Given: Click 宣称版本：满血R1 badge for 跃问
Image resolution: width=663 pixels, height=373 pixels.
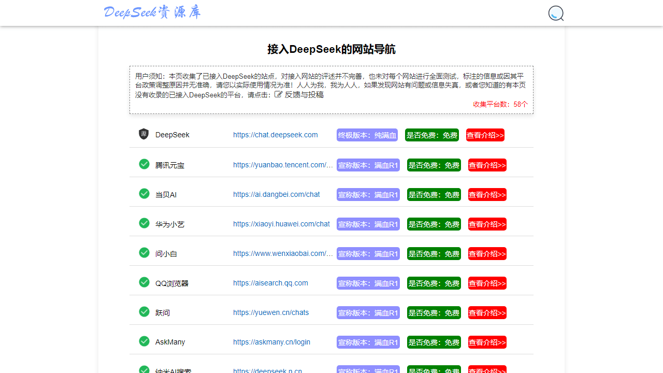Looking at the screenshot, I should click(x=368, y=313).
